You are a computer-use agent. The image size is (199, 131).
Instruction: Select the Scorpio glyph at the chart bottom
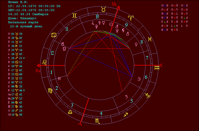[98, 121]
